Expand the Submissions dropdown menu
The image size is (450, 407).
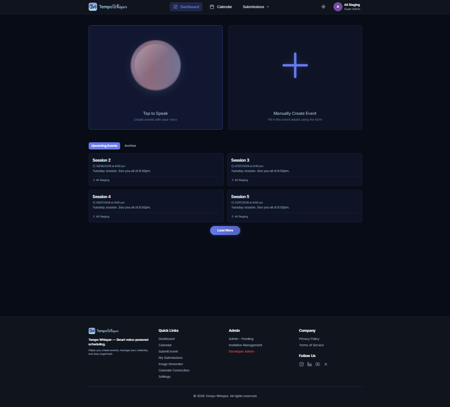(x=256, y=7)
